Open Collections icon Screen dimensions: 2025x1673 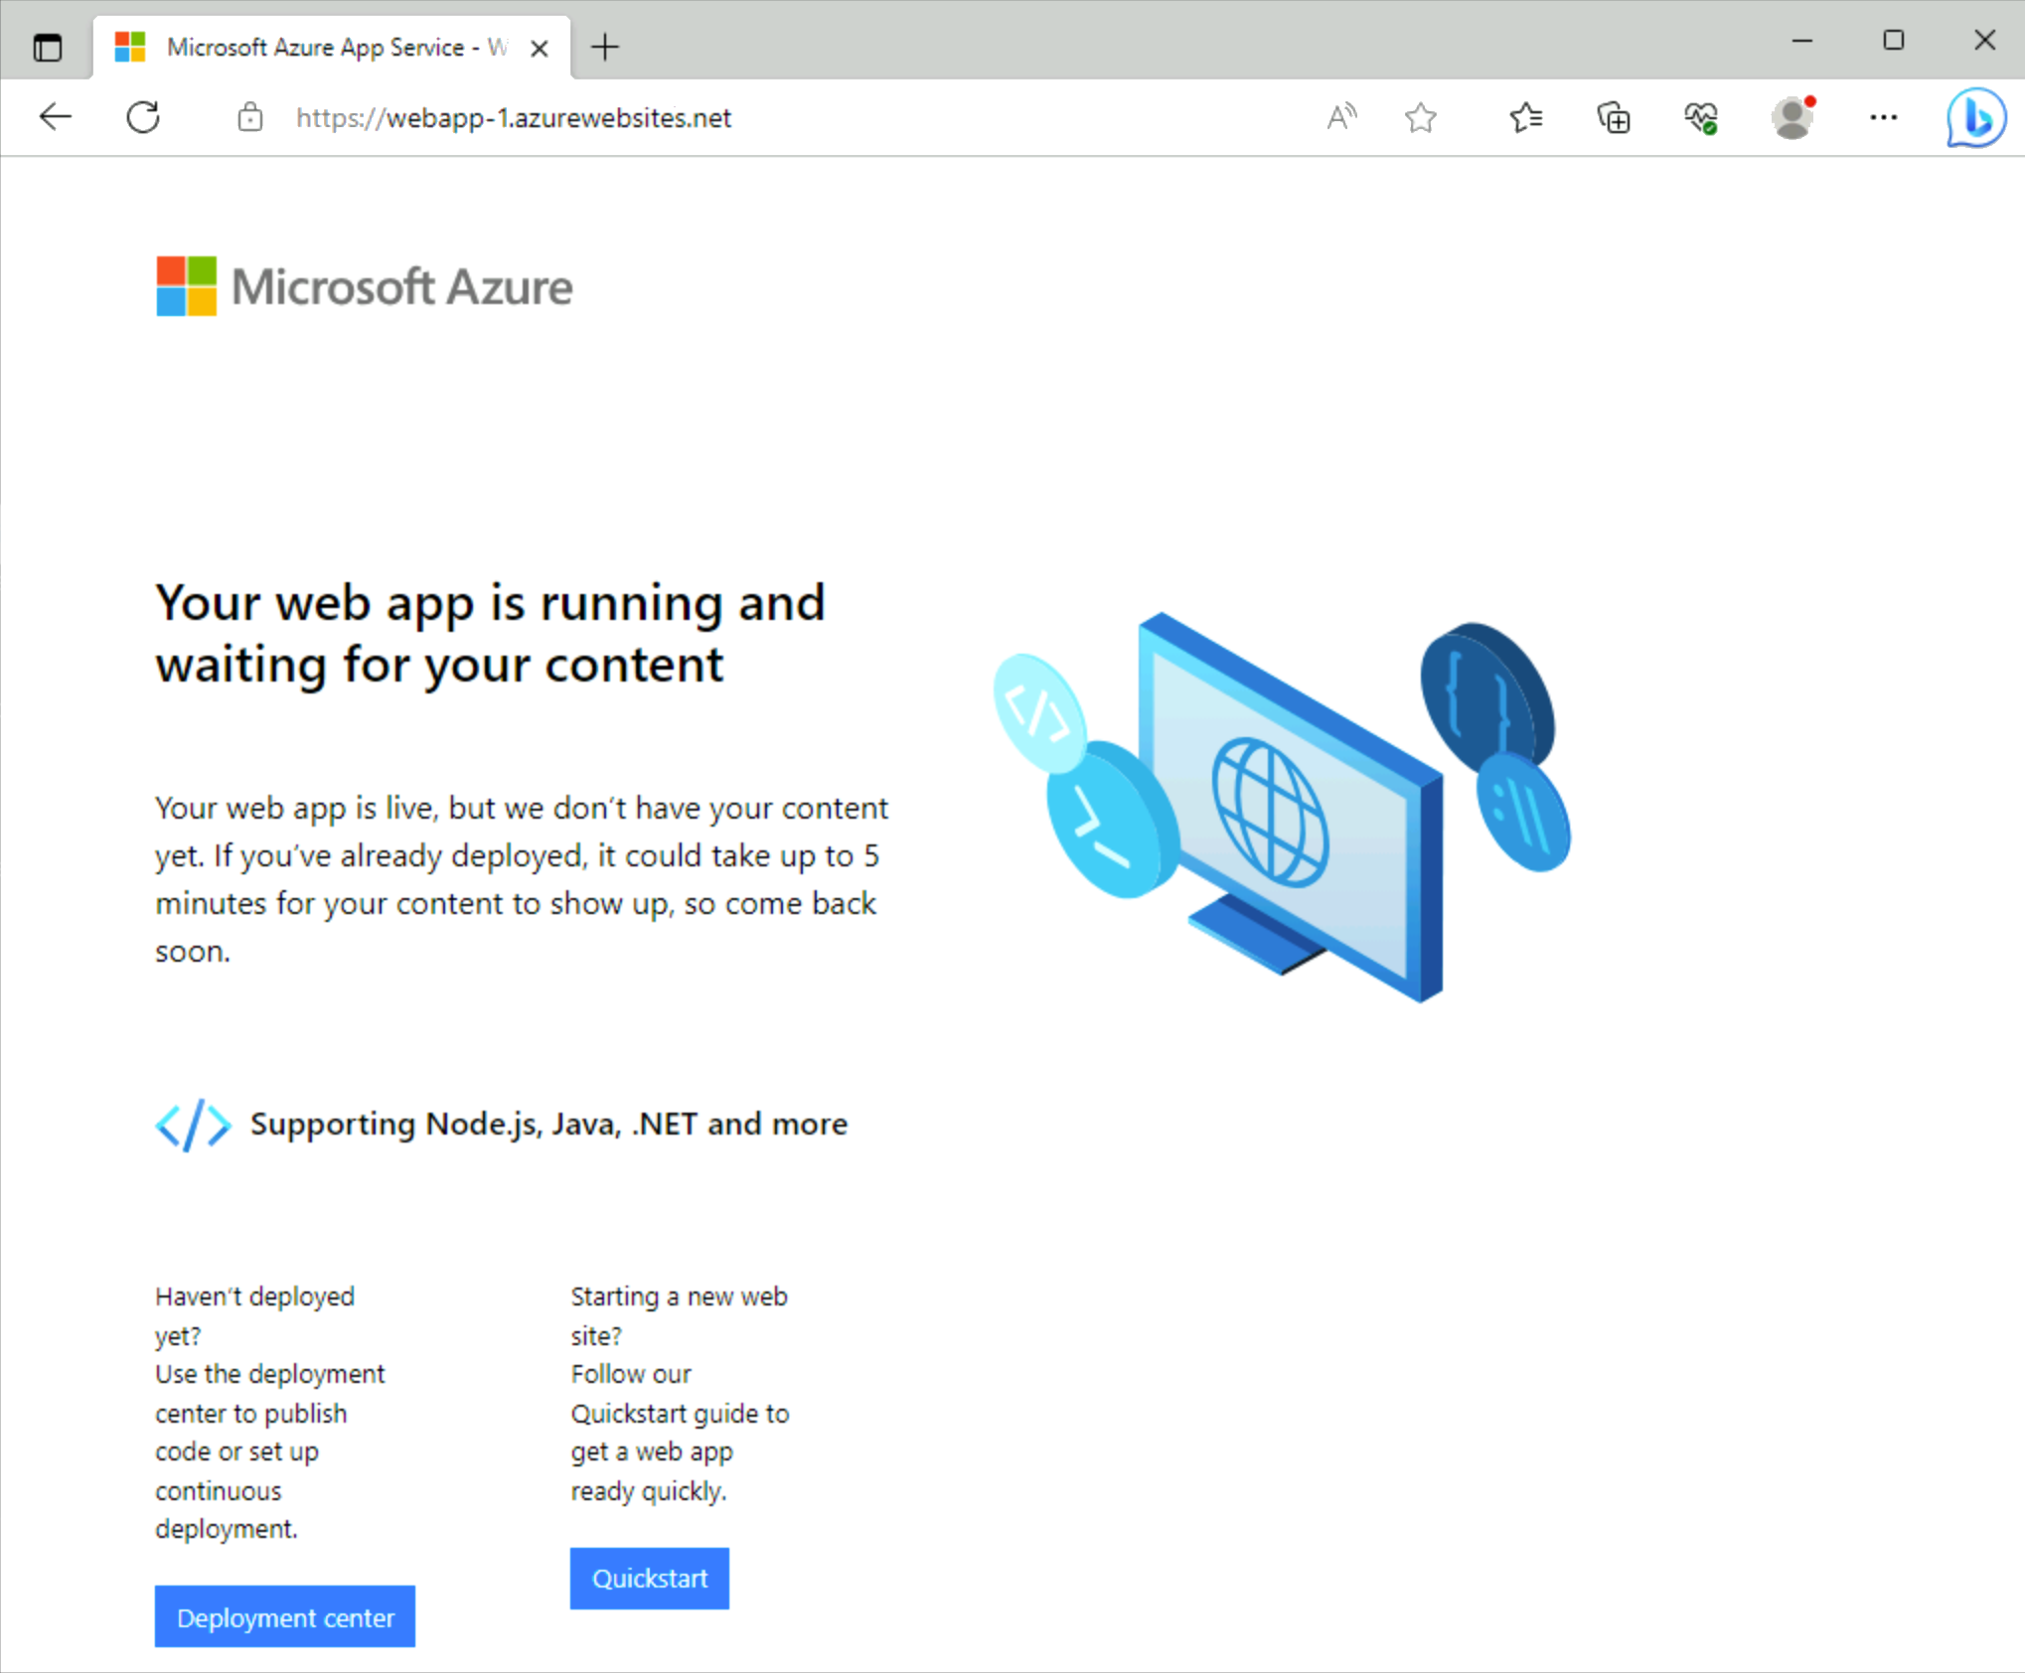(1613, 117)
